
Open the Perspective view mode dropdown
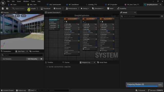click(x=9, y=16)
